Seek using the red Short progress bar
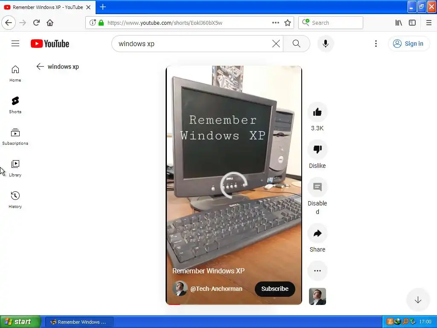The height and width of the screenshot is (328, 437). (233, 304)
